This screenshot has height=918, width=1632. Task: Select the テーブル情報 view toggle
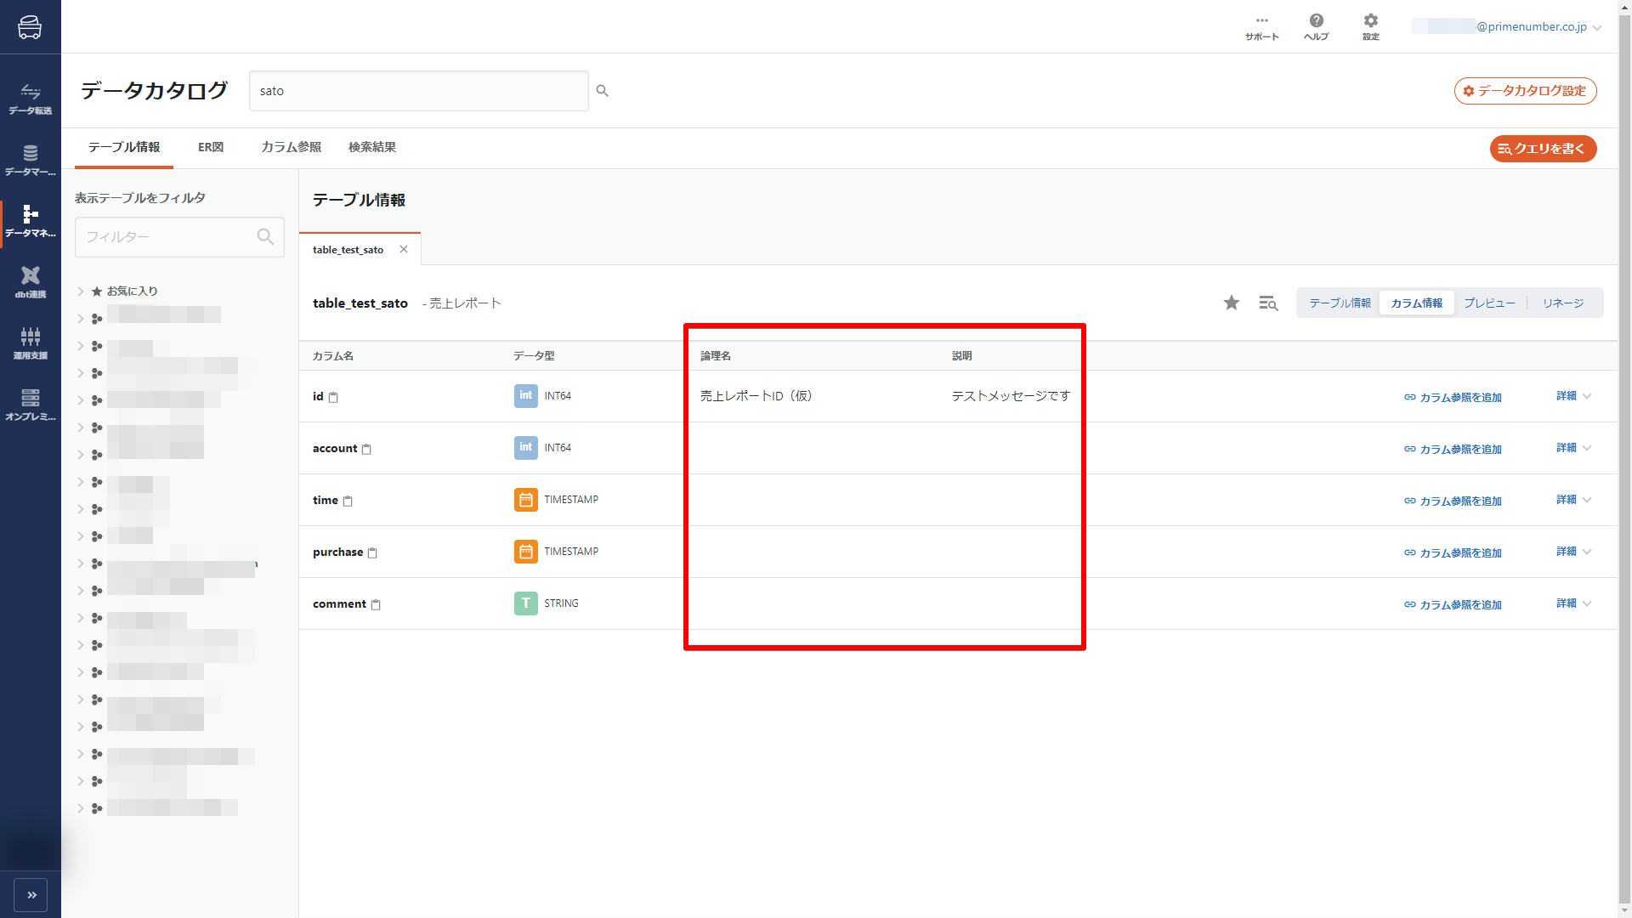(1340, 303)
